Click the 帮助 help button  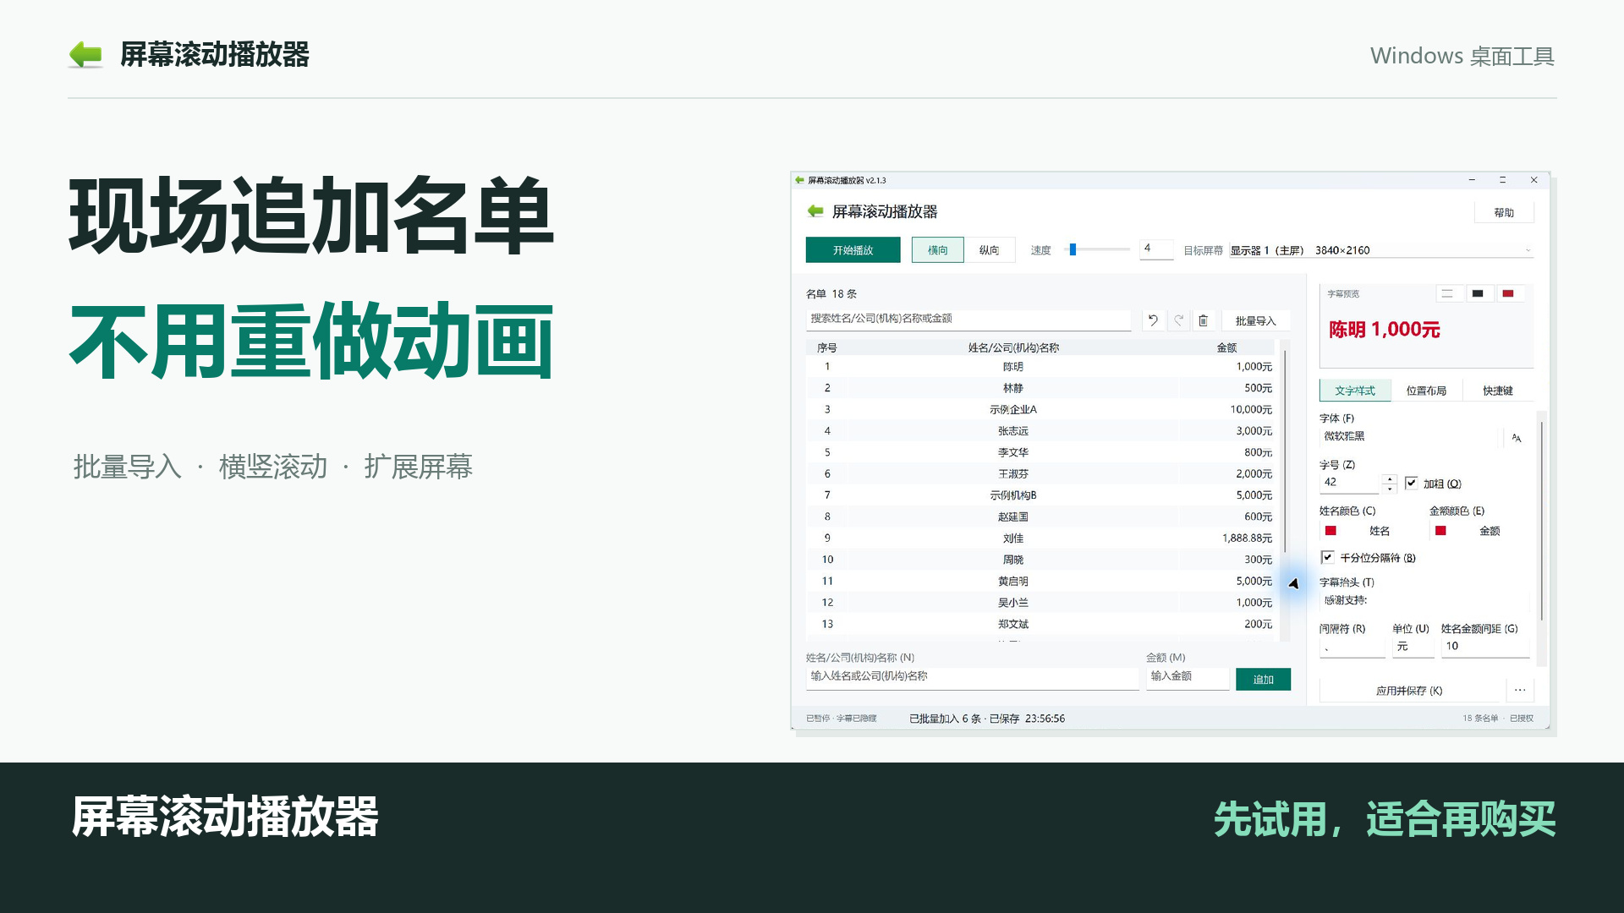1503,213
